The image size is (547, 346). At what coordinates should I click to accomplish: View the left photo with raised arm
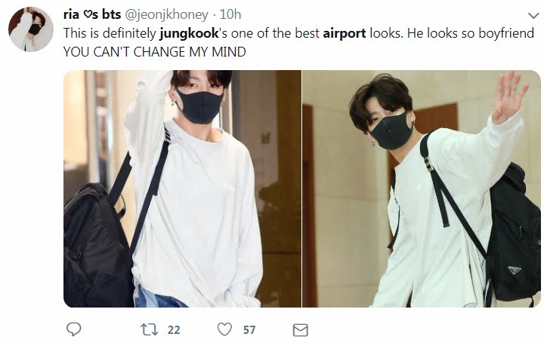click(x=182, y=188)
